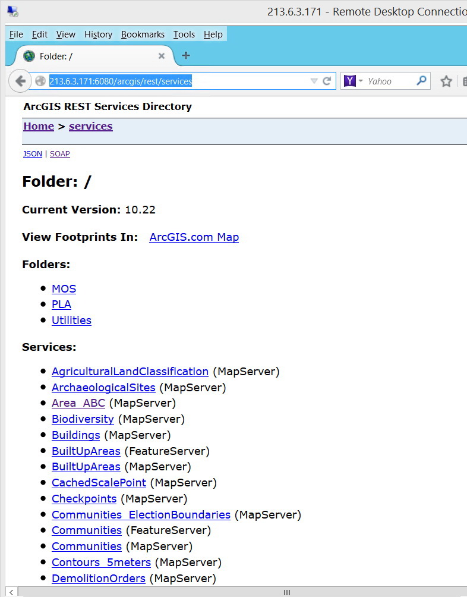Click the ArcGIS REST Services Directory heading

108,106
